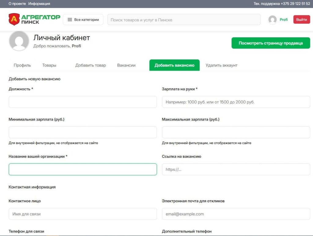Click the large profile avatar picture
Screen dimensions: 313x236
pyautogui.click(x=19, y=41)
